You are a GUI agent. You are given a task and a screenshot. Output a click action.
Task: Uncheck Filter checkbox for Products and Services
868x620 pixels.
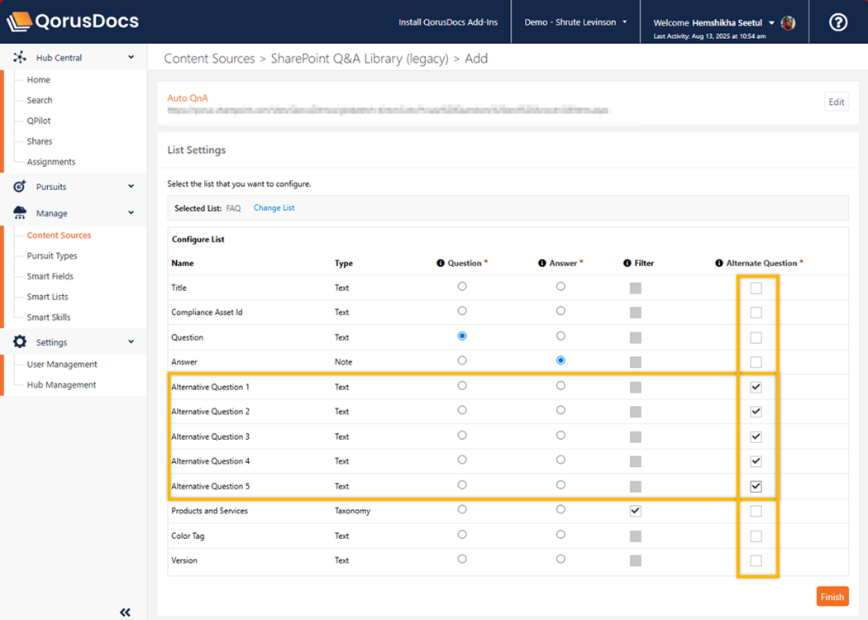pyautogui.click(x=635, y=511)
